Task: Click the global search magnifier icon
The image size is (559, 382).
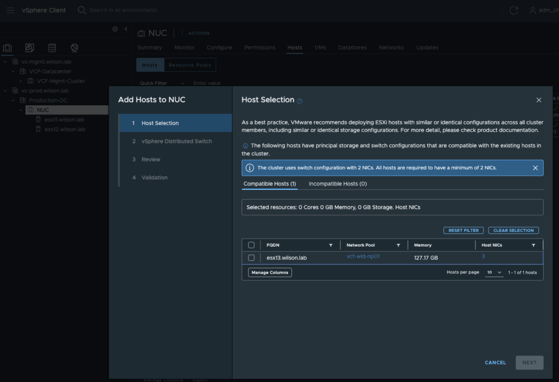Action: coord(82,10)
